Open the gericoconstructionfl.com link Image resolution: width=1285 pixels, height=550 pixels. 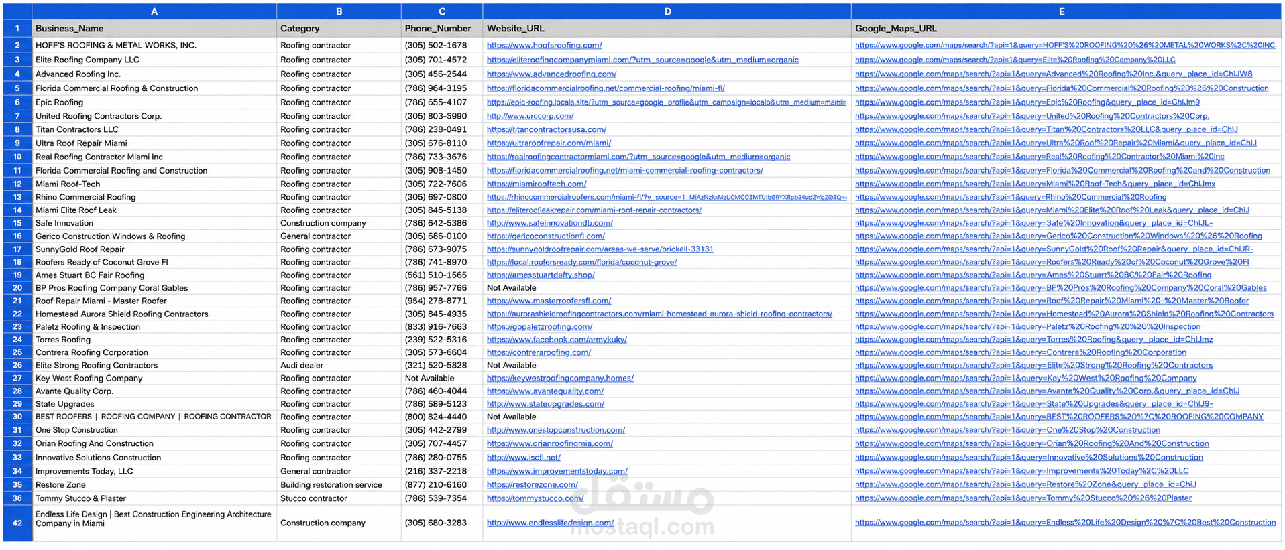[x=546, y=236]
